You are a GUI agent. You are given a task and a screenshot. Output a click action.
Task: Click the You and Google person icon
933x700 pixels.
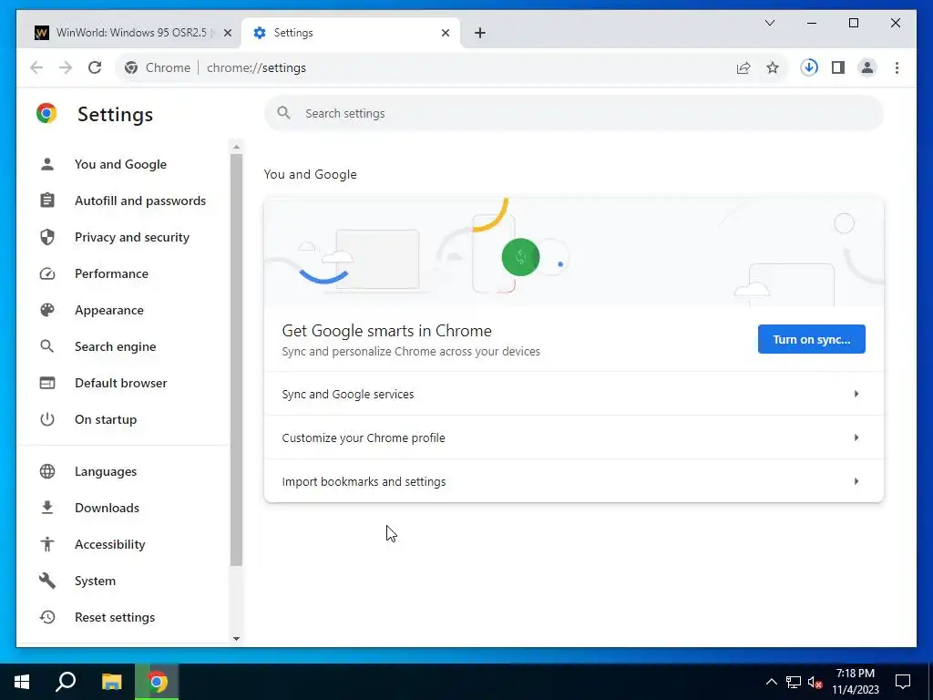[x=47, y=164]
